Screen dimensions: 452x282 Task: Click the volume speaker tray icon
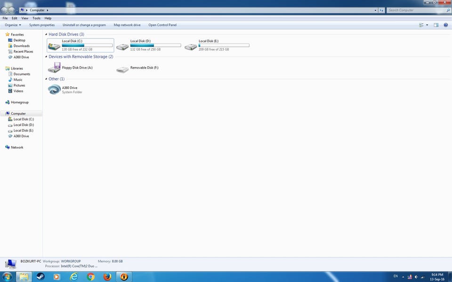pyautogui.click(x=416, y=277)
